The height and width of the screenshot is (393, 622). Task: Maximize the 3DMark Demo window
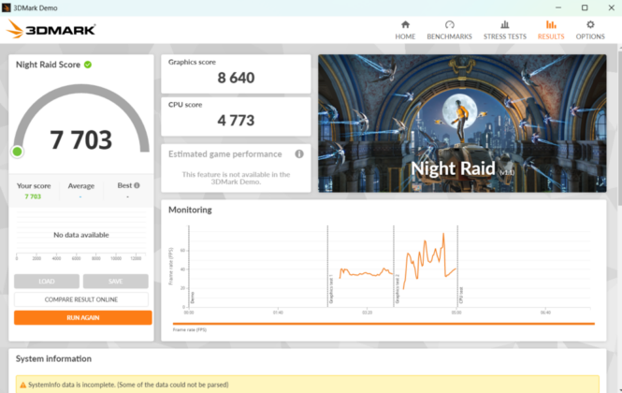click(585, 7)
